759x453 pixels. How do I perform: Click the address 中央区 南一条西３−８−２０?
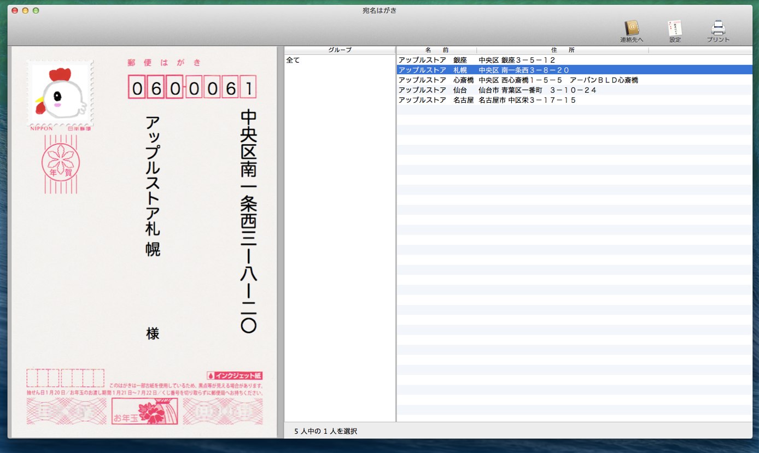coord(524,70)
